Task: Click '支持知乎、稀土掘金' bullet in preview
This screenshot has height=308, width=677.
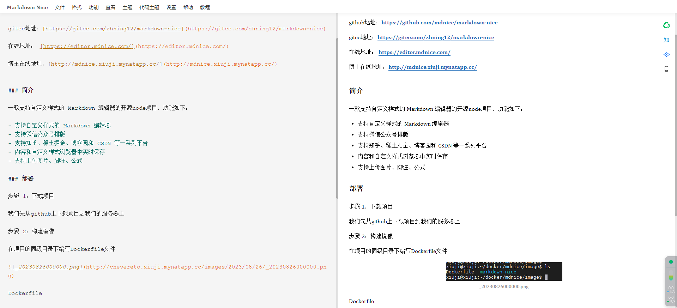Action: tap(422, 145)
